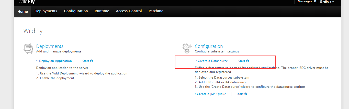Switch to the Patching tab

click(156, 11)
